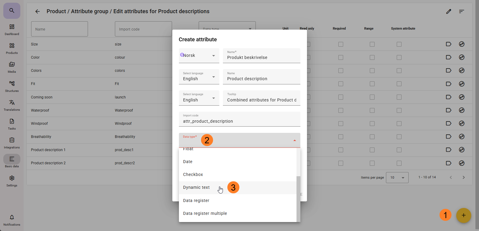The height and width of the screenshot is (231, 479).
Task: Open the Dashboard from the sidebar
Action: pyautogui.click(x=12, y=30)
